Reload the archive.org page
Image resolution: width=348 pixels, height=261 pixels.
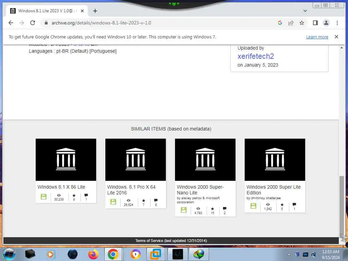(33, 23)
